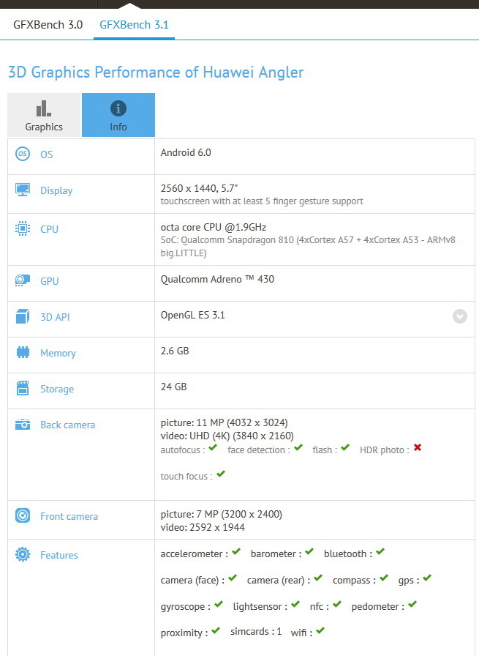Image resolution: width=479 pixels, height=656 pixels.
Task: Switch to the GFXBench 3.0 tab
Action: 48,25
